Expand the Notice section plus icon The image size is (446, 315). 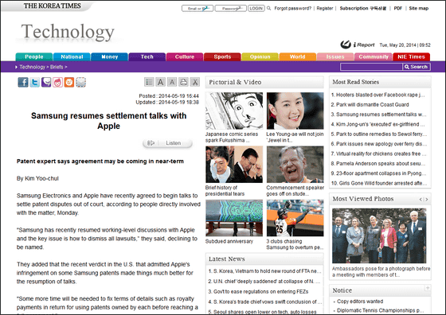tap(427, 288)
